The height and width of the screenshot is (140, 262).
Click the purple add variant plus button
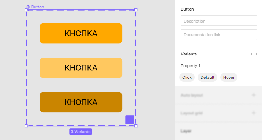tap(130, 120)
